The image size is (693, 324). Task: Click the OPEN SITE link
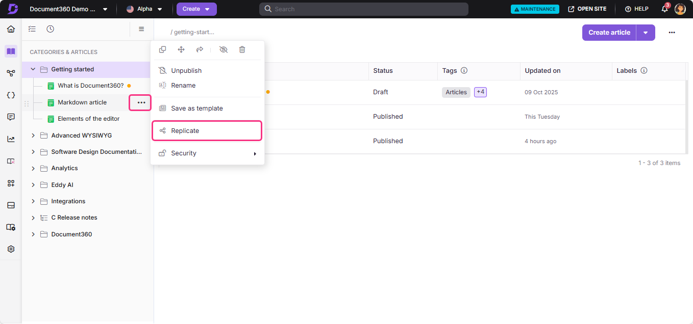click(x=587, y=9)
